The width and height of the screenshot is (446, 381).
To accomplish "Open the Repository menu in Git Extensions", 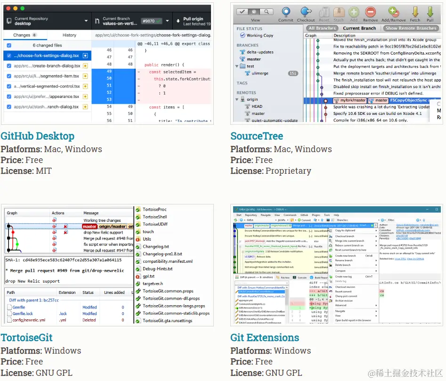I will coord(251,215).
